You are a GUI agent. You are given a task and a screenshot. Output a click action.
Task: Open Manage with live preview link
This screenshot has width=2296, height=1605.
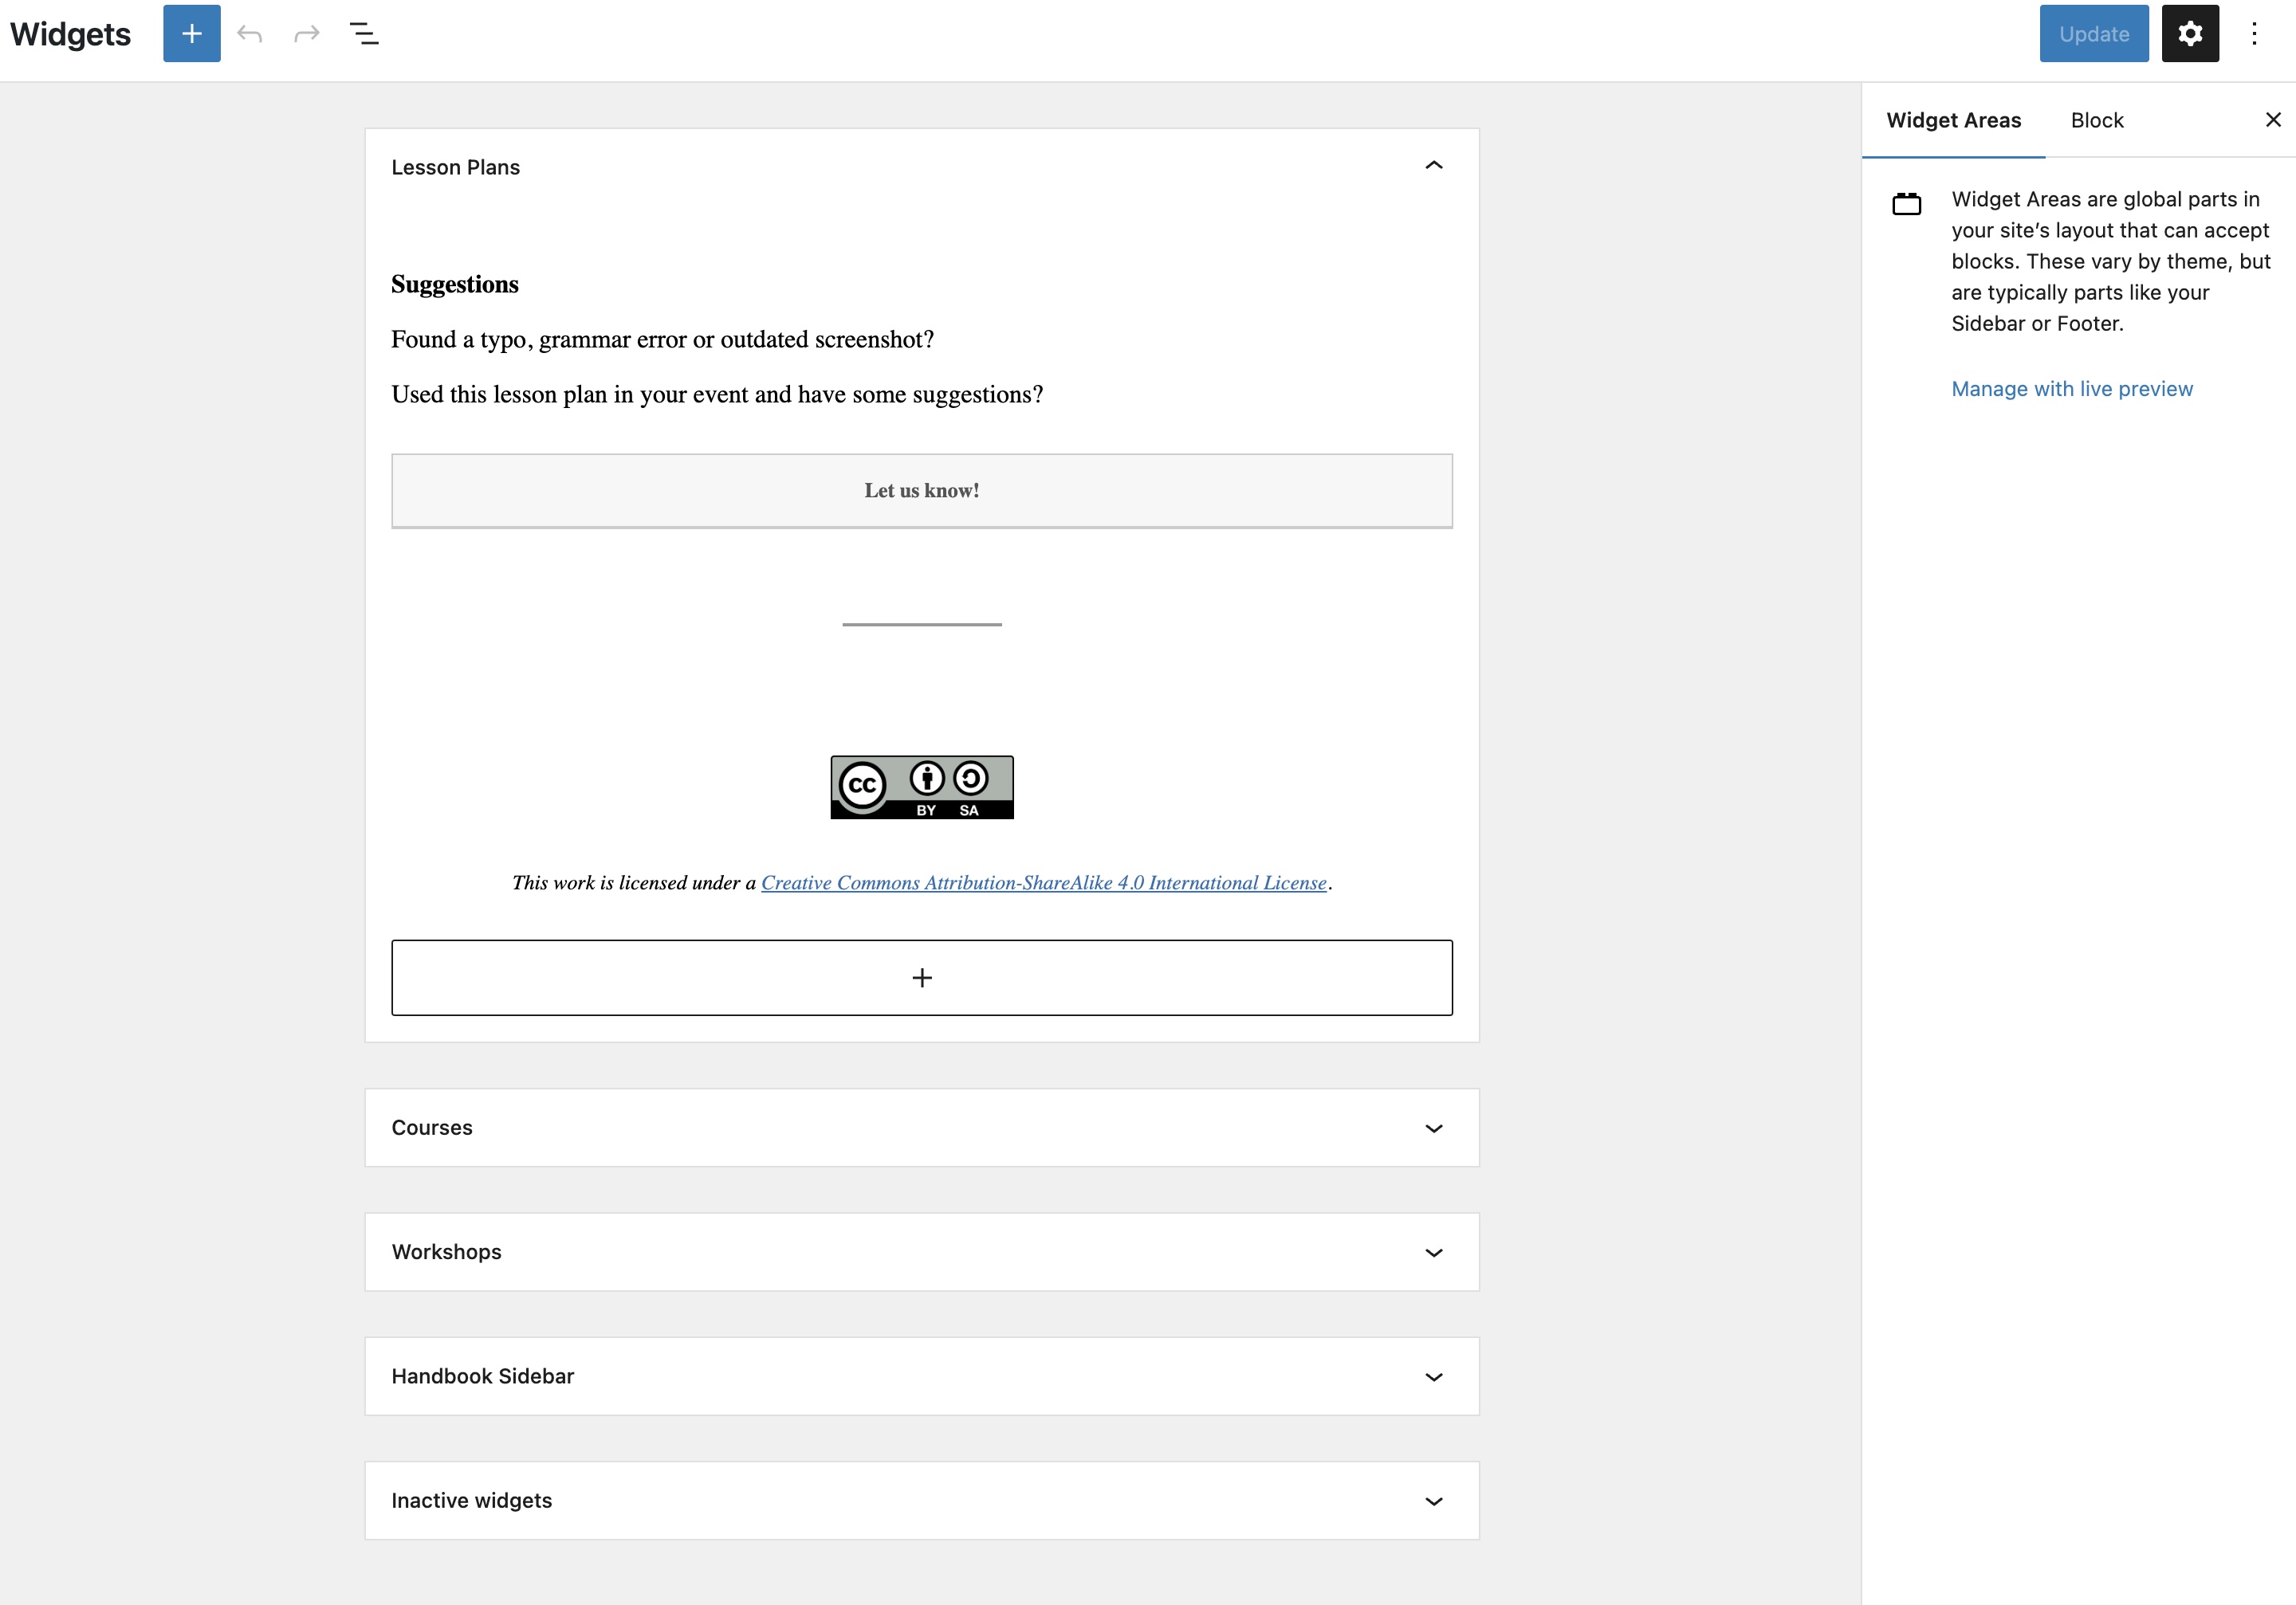click(x=2071, y=389)
